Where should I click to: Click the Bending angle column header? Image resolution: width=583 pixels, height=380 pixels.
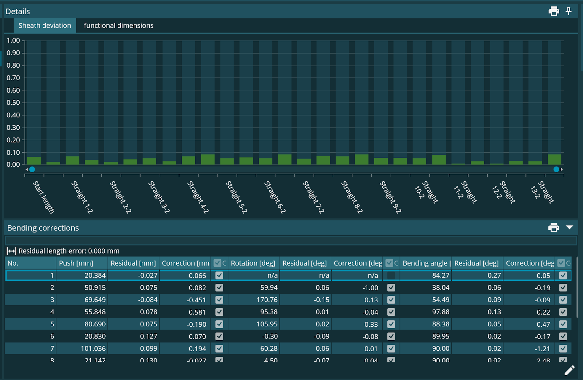(426, 263)
